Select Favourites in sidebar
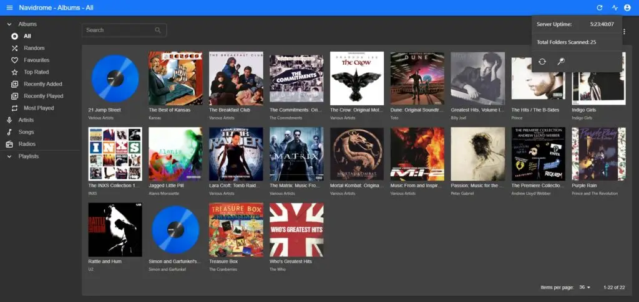The height and width of the screenshot is (302, 639). coord(36,60)
